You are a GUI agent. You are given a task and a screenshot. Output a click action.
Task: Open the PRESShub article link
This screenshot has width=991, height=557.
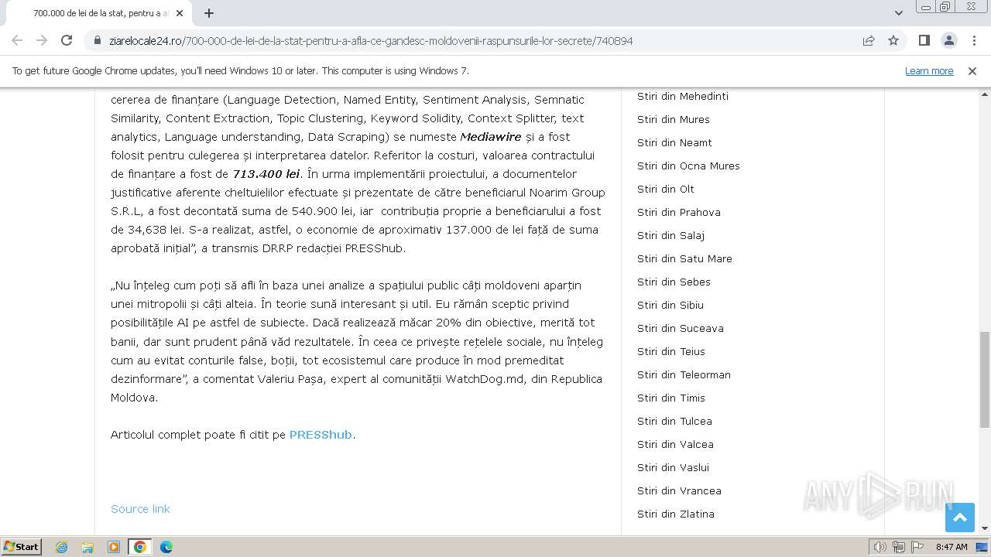point(321,435)
